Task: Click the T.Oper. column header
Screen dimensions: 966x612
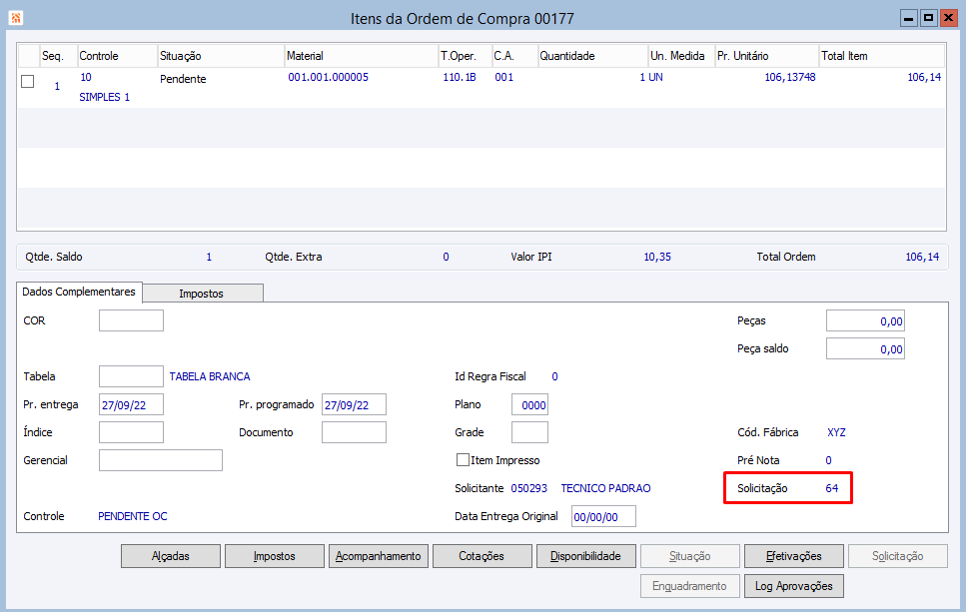Action: coord(466,56)
